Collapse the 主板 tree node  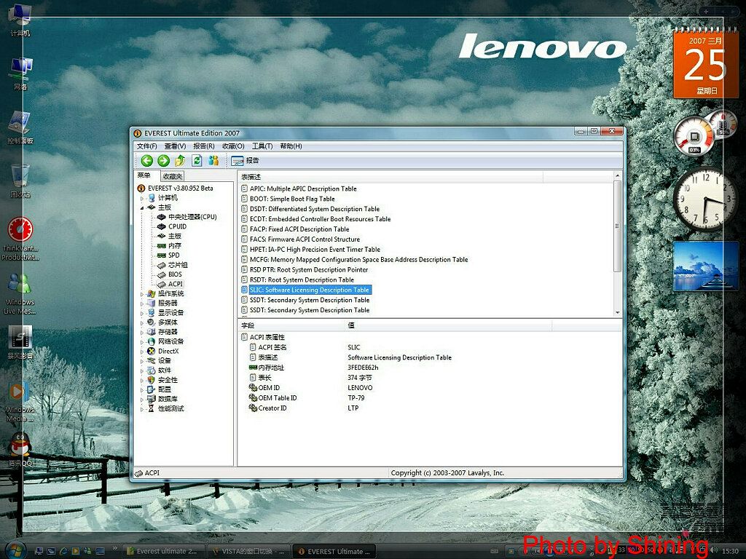pyautogui.click(x=142, y=207)
